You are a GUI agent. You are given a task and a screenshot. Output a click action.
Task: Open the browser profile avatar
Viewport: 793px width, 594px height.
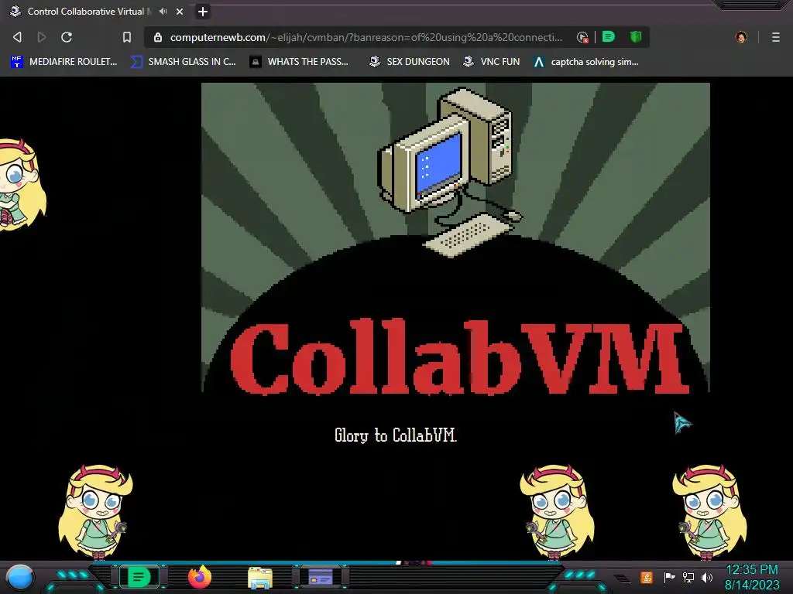click(x=741, y=37)
